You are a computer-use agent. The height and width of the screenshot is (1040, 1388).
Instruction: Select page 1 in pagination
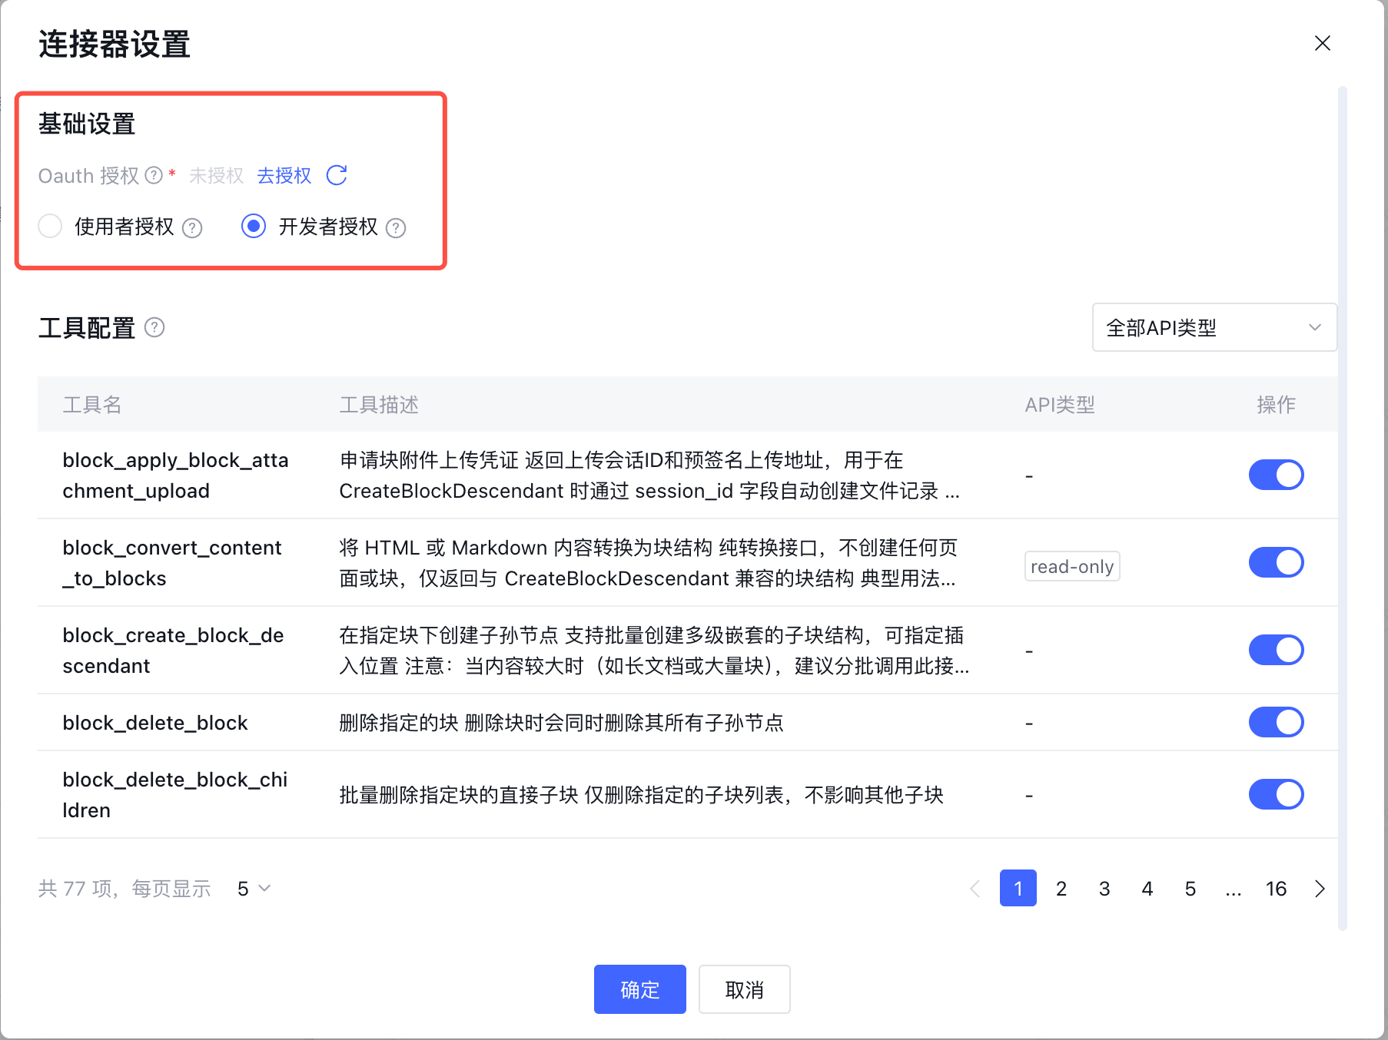1018,888
